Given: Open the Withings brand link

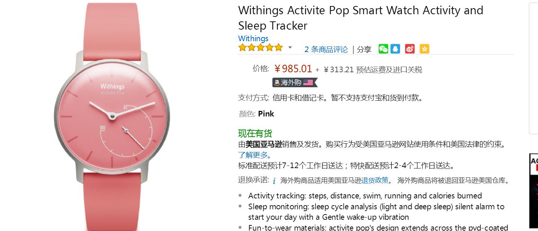Looking at the screenshot, I should click(x=253, y=39).
